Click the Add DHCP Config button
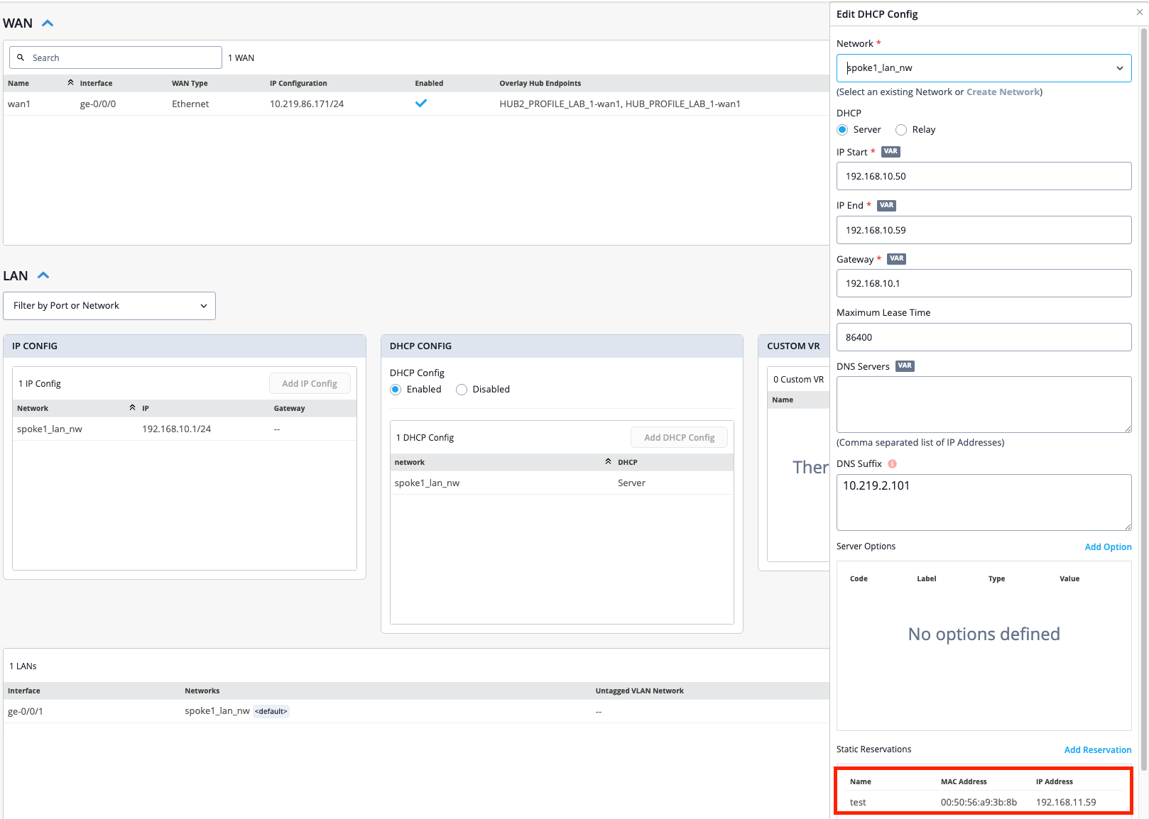The image size is (1149, 819). tap(679, 438)
